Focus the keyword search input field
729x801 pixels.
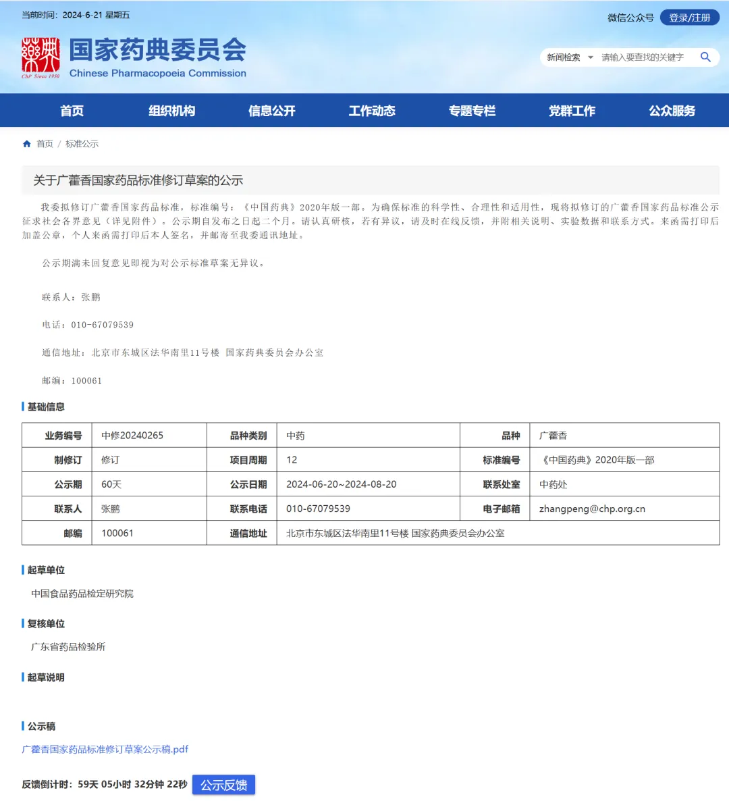coord(647,57)
